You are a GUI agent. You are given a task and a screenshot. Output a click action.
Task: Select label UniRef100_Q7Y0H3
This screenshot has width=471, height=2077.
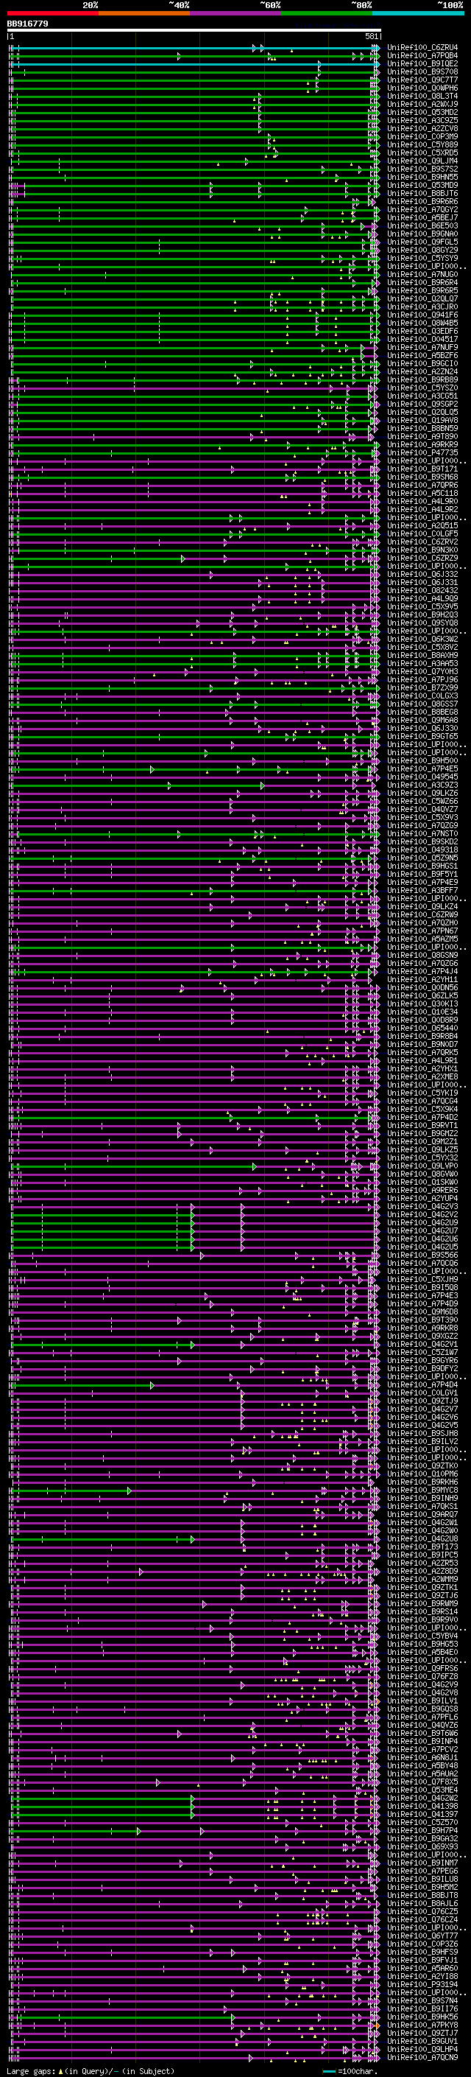coord(422,672)
